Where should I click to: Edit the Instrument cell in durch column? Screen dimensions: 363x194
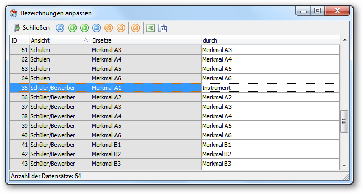click(x=270, y=88)
